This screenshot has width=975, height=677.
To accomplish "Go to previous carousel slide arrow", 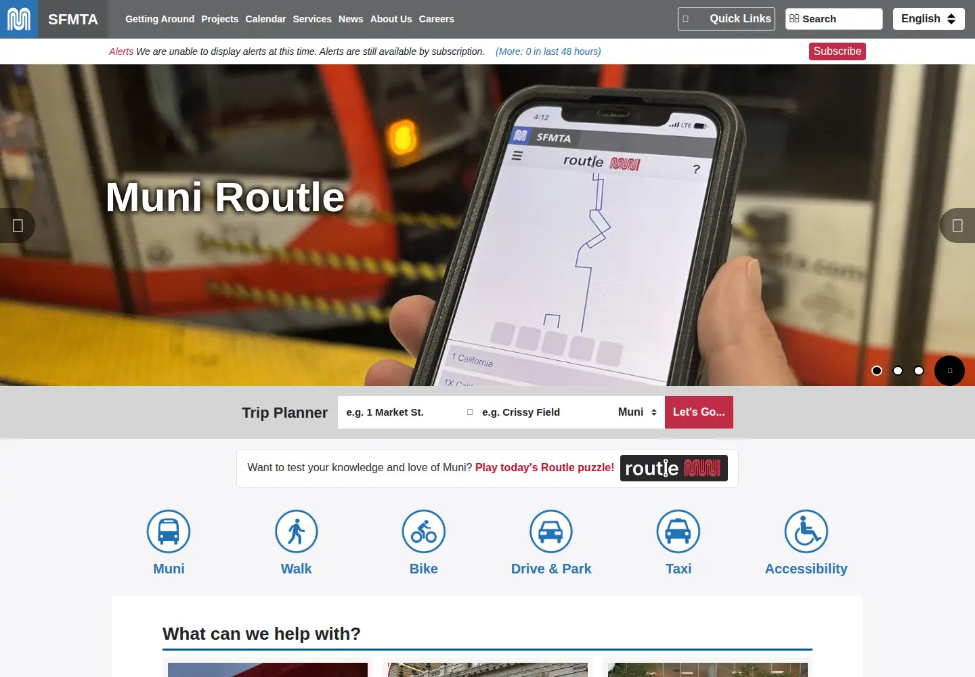I will pyautogui.click(x=17, y=225).
